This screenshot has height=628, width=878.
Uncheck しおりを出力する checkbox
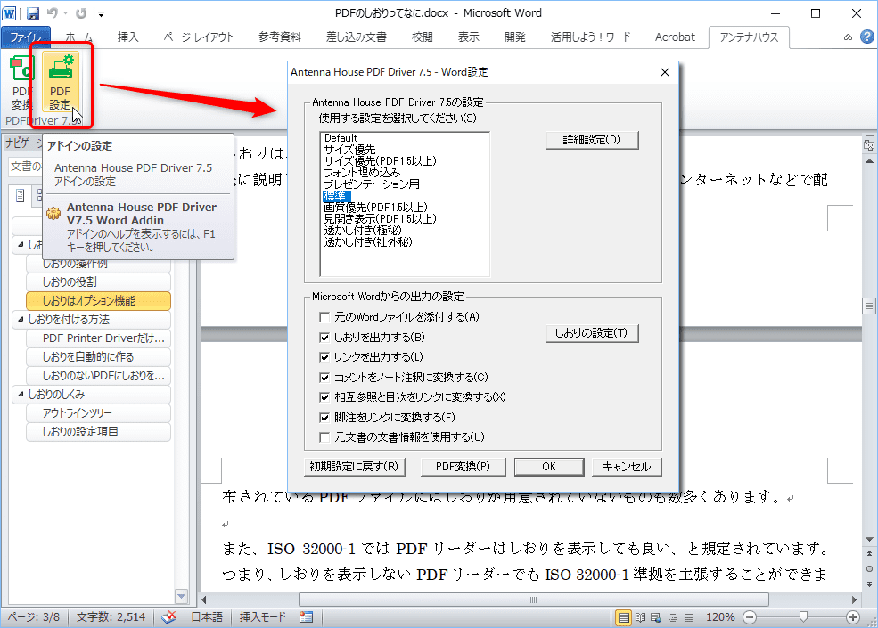point(325,338)
